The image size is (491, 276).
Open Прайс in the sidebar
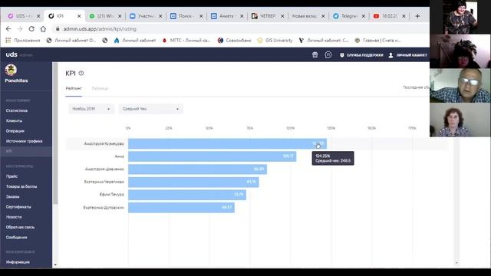click(x=12, y=176)
